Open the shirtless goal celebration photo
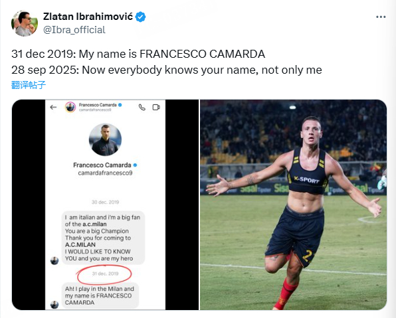Image resolution: width=396 pixels, height=318 pixels. coord(293,204)
